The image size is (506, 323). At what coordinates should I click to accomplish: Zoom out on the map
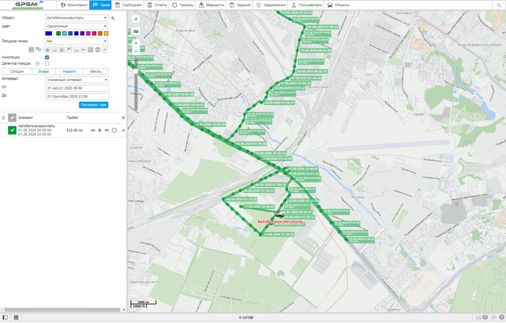tap(136, 51)
